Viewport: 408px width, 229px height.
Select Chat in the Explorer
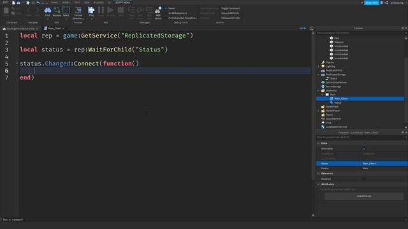coord(328,123)
